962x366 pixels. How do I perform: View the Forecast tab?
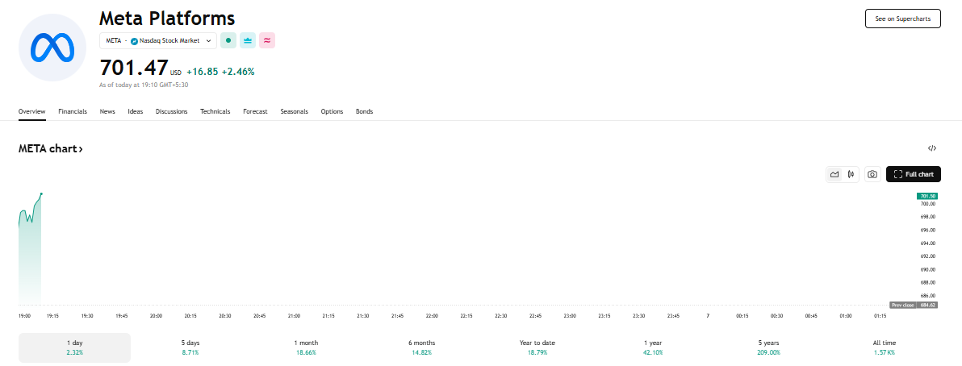tap(255, 111)
